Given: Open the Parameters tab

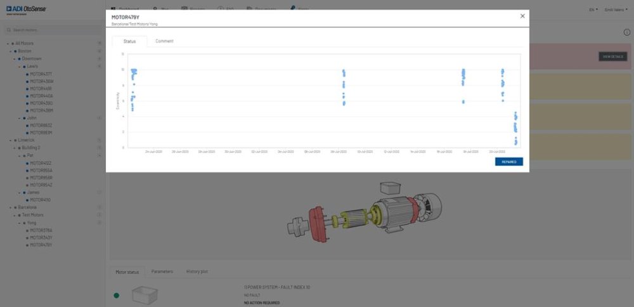Looking at the screenshot, I should 162,271.
